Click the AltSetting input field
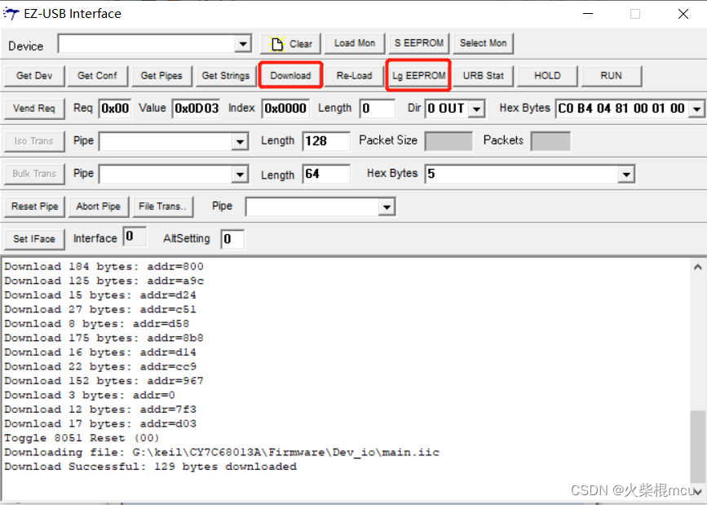The width and height of the screenshot is (707, 505). pyautogui.click(x=232, y=239)
